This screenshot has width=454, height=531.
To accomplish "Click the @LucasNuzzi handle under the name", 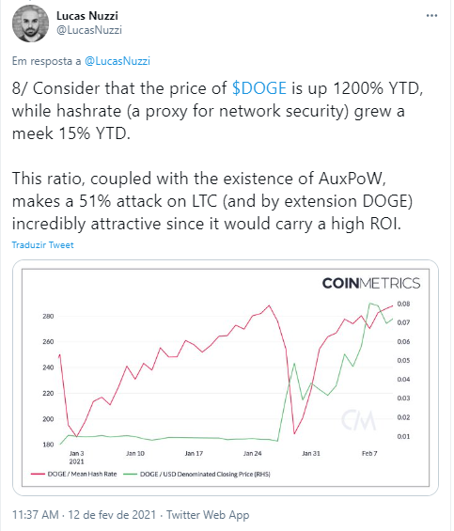I will coord(89,30).
